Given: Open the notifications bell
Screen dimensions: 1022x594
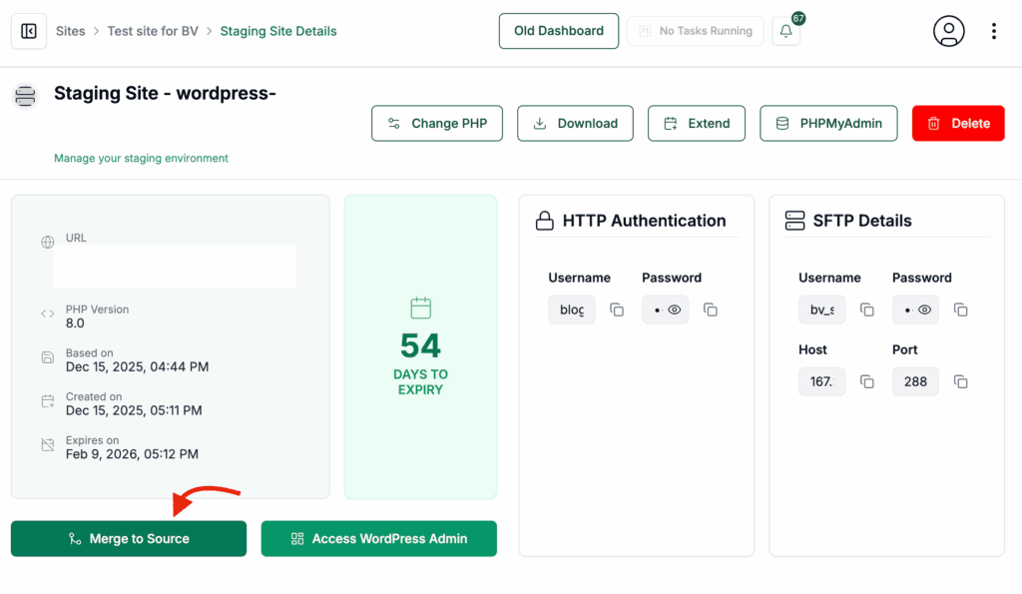Looking at the screenshot, I should [786, 31].
